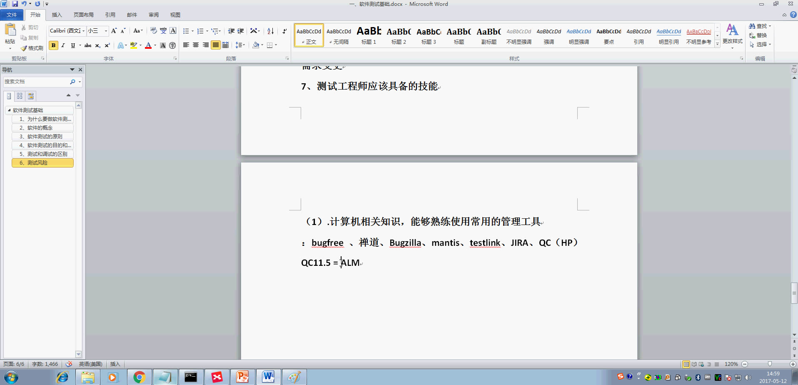This screenshot has height=385, width=798.
Task: Click the Format Painter brush
Action: [32, 48]
